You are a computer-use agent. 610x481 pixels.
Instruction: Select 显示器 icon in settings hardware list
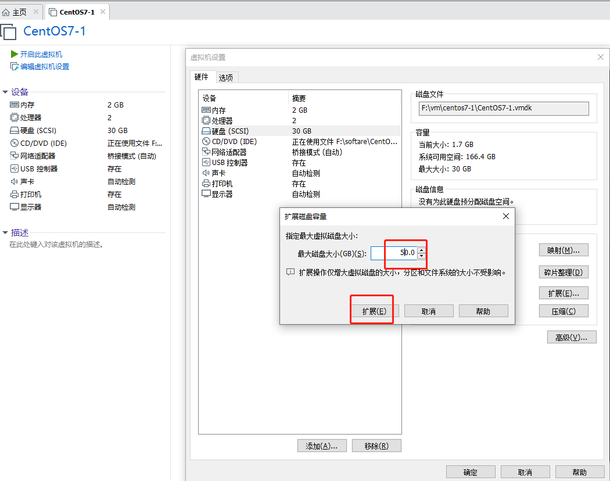206,193
